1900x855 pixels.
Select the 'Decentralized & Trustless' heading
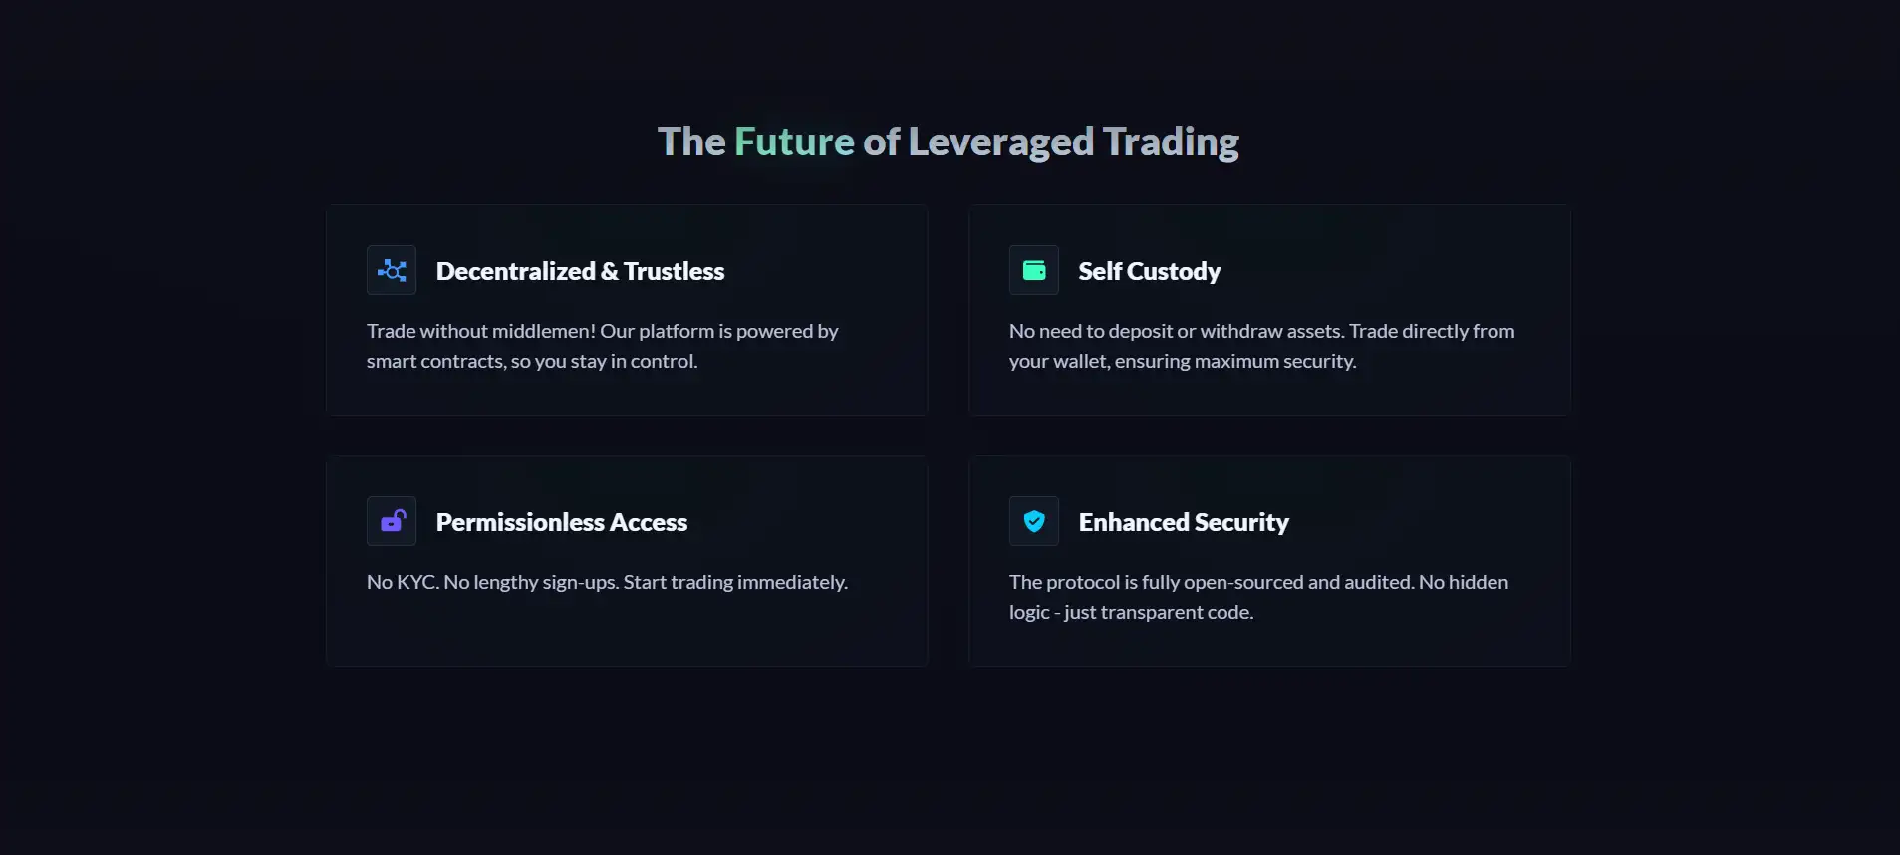click(580, 271)
